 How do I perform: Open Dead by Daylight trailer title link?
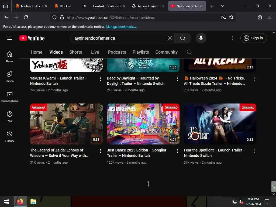(136, 81)
